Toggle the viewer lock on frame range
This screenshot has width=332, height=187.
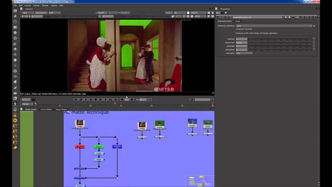(33, 100)
